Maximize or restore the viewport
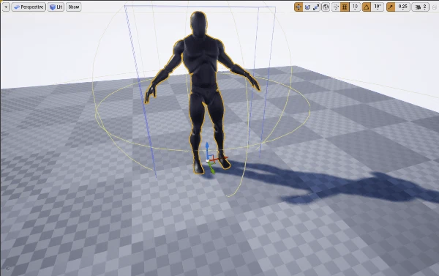Viewport: 439px width, 276px height. click(x=435, y=7)
